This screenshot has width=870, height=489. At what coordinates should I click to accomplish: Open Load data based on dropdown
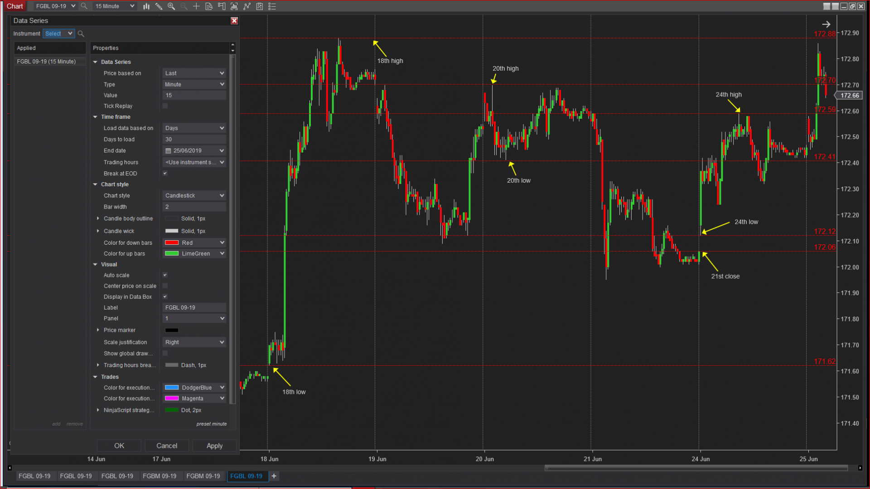tap(194, 128)
